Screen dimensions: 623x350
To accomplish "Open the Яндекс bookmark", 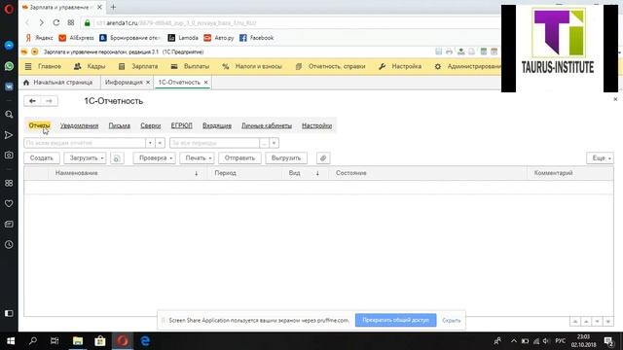I will coord(39,38).
